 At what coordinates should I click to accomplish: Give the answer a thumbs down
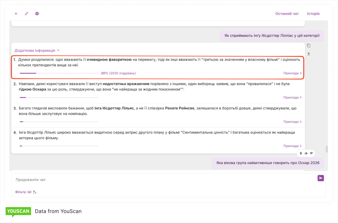click(x=311, y=153)
